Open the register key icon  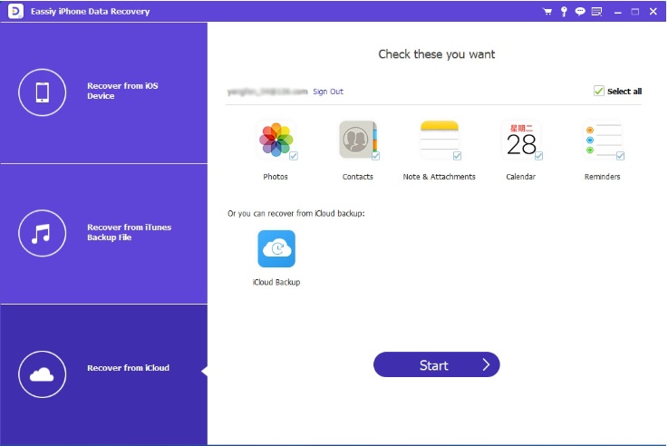pyautogui.click(x=564, y=12)
